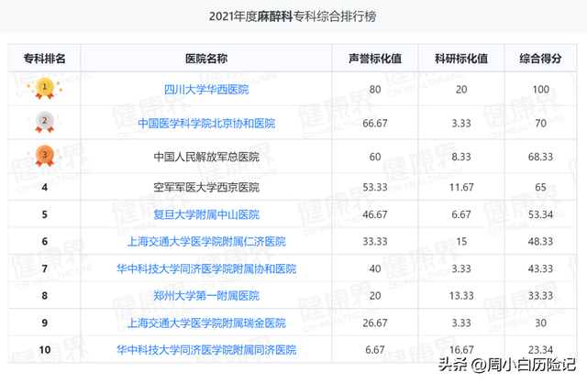Click rank number 5 cell
The width and height of the screenshot is (587, 383).
(45, 214)
